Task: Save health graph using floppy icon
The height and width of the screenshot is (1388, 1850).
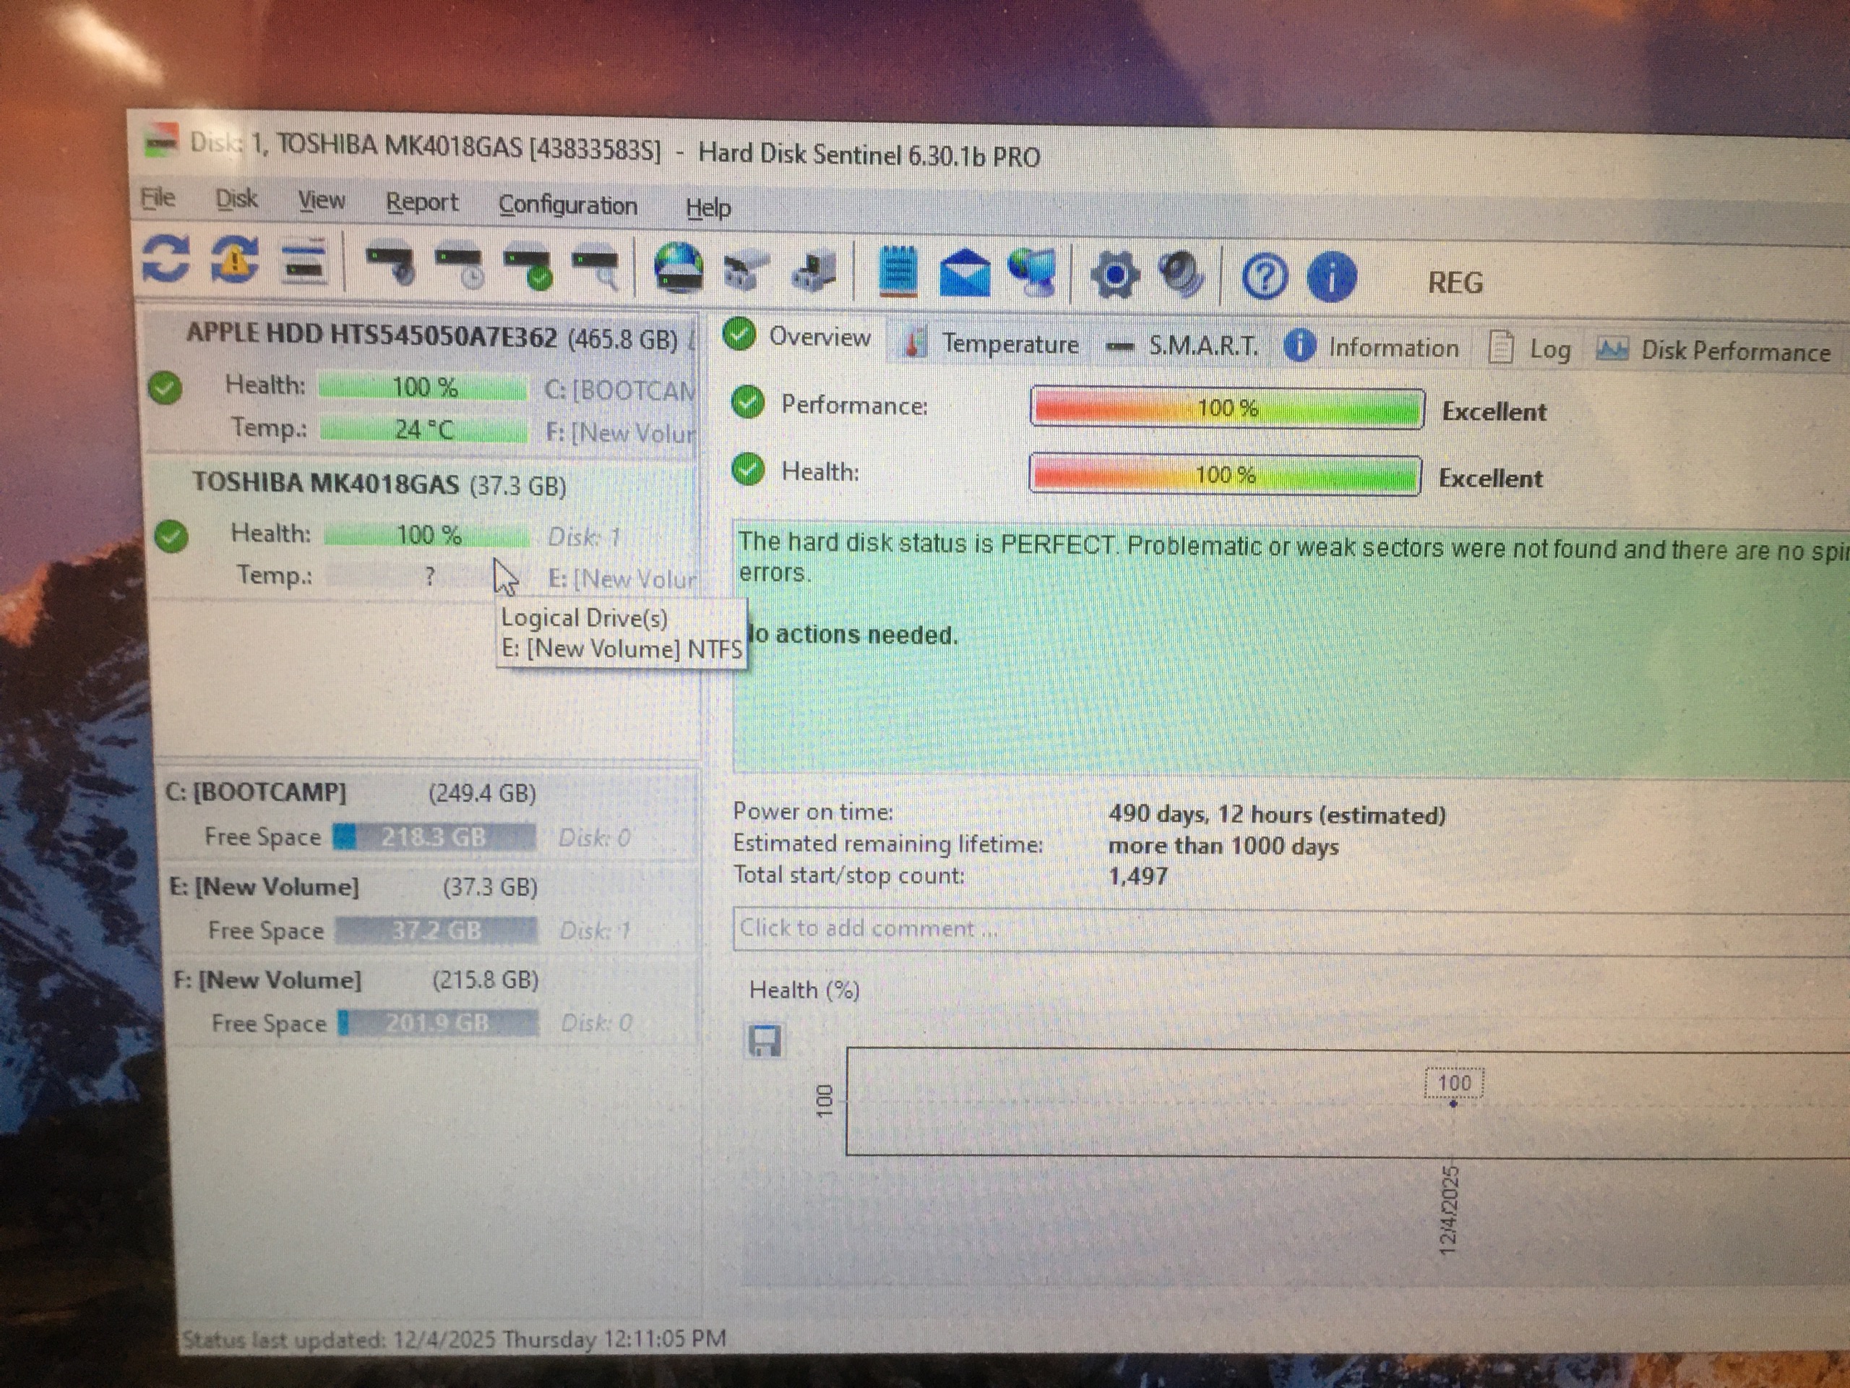Action: (765, 1042)
